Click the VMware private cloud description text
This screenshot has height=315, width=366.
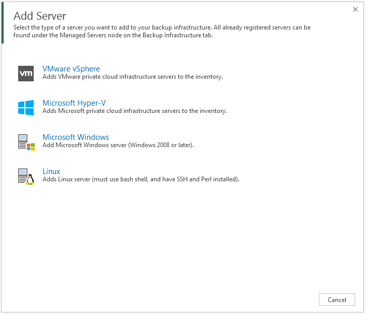(132, 77)
